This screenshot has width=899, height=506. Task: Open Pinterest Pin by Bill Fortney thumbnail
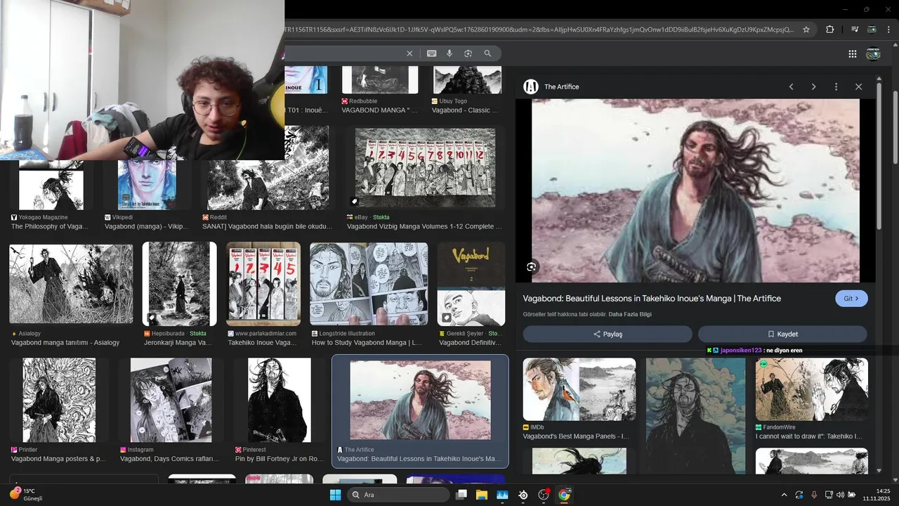click(x=279, y=400)
